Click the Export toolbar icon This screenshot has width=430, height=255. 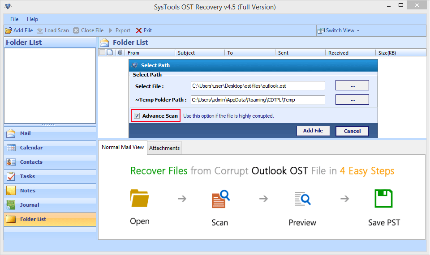[x=111, y=30]
